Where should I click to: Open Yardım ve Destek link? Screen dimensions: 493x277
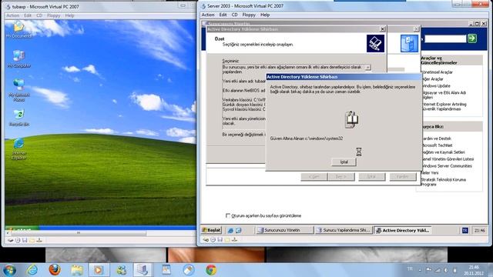437,138
